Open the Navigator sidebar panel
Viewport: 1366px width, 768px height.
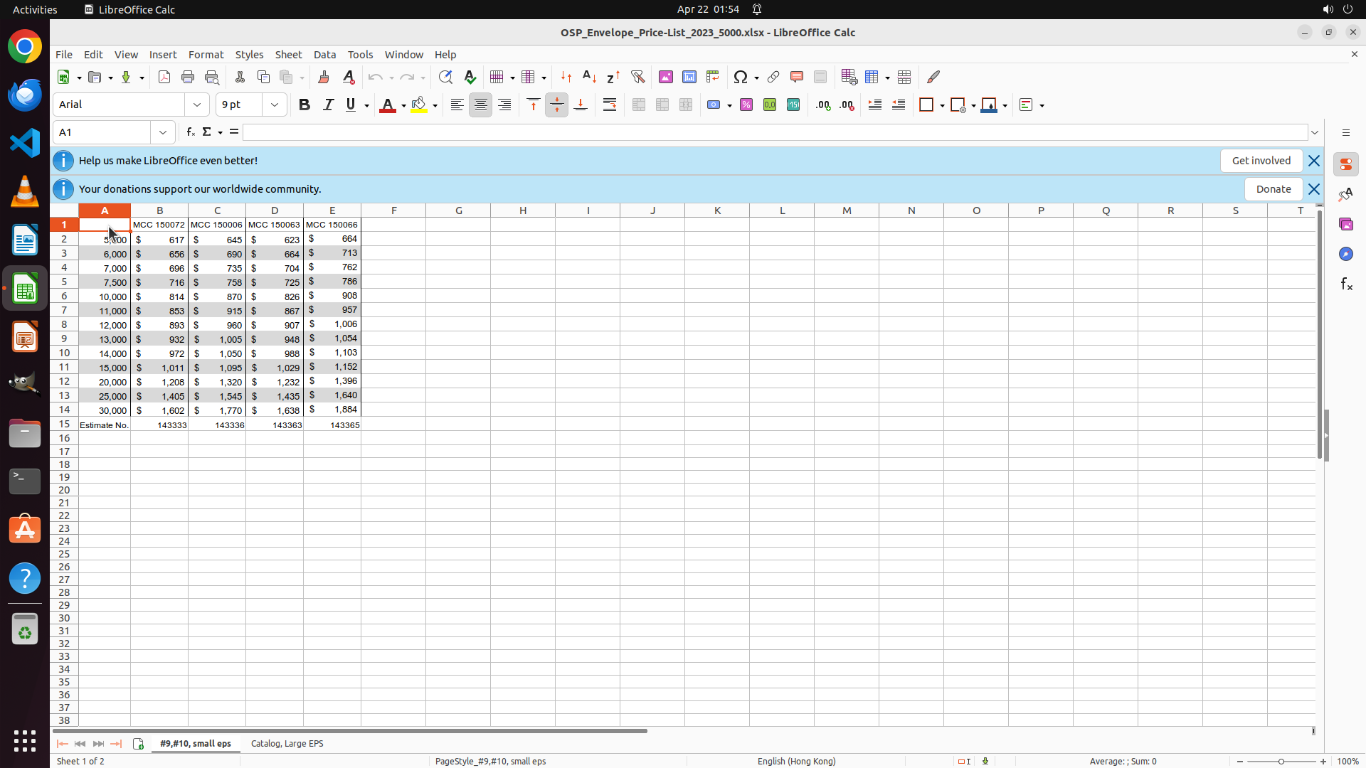coord(1345,254)
